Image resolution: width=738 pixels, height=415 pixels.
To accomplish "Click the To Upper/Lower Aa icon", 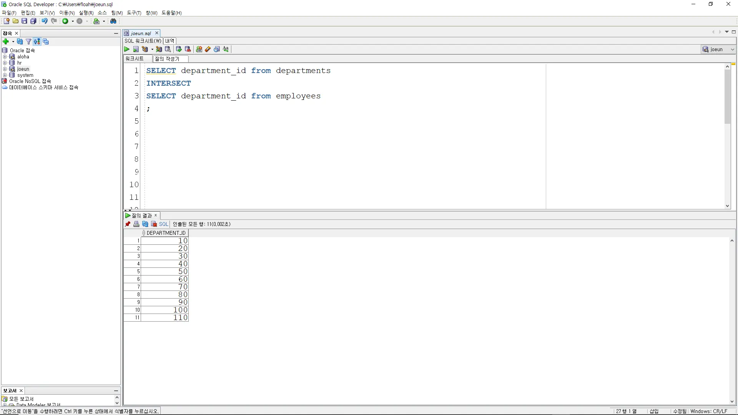I will [226, 49].
